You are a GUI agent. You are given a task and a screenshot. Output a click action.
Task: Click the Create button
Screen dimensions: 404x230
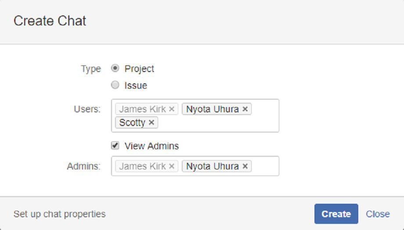point(336,214)
